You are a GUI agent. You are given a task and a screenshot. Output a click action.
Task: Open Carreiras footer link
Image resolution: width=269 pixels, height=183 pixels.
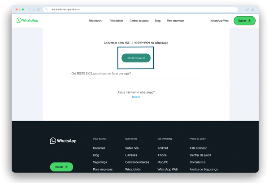coord(131,155)
